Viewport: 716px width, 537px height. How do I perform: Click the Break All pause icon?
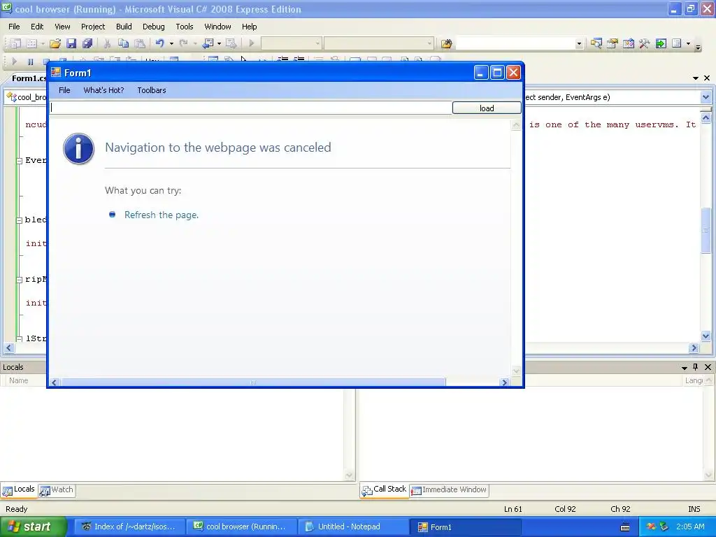click(30, 62)
